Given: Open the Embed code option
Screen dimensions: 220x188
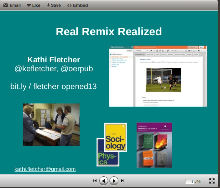Looking at the screenshot, I should click(77, 5).
